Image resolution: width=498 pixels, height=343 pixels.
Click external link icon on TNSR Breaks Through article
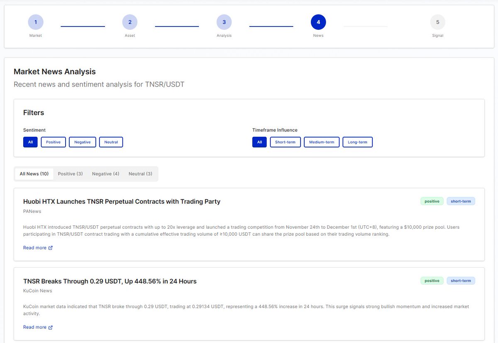point(51,327)
